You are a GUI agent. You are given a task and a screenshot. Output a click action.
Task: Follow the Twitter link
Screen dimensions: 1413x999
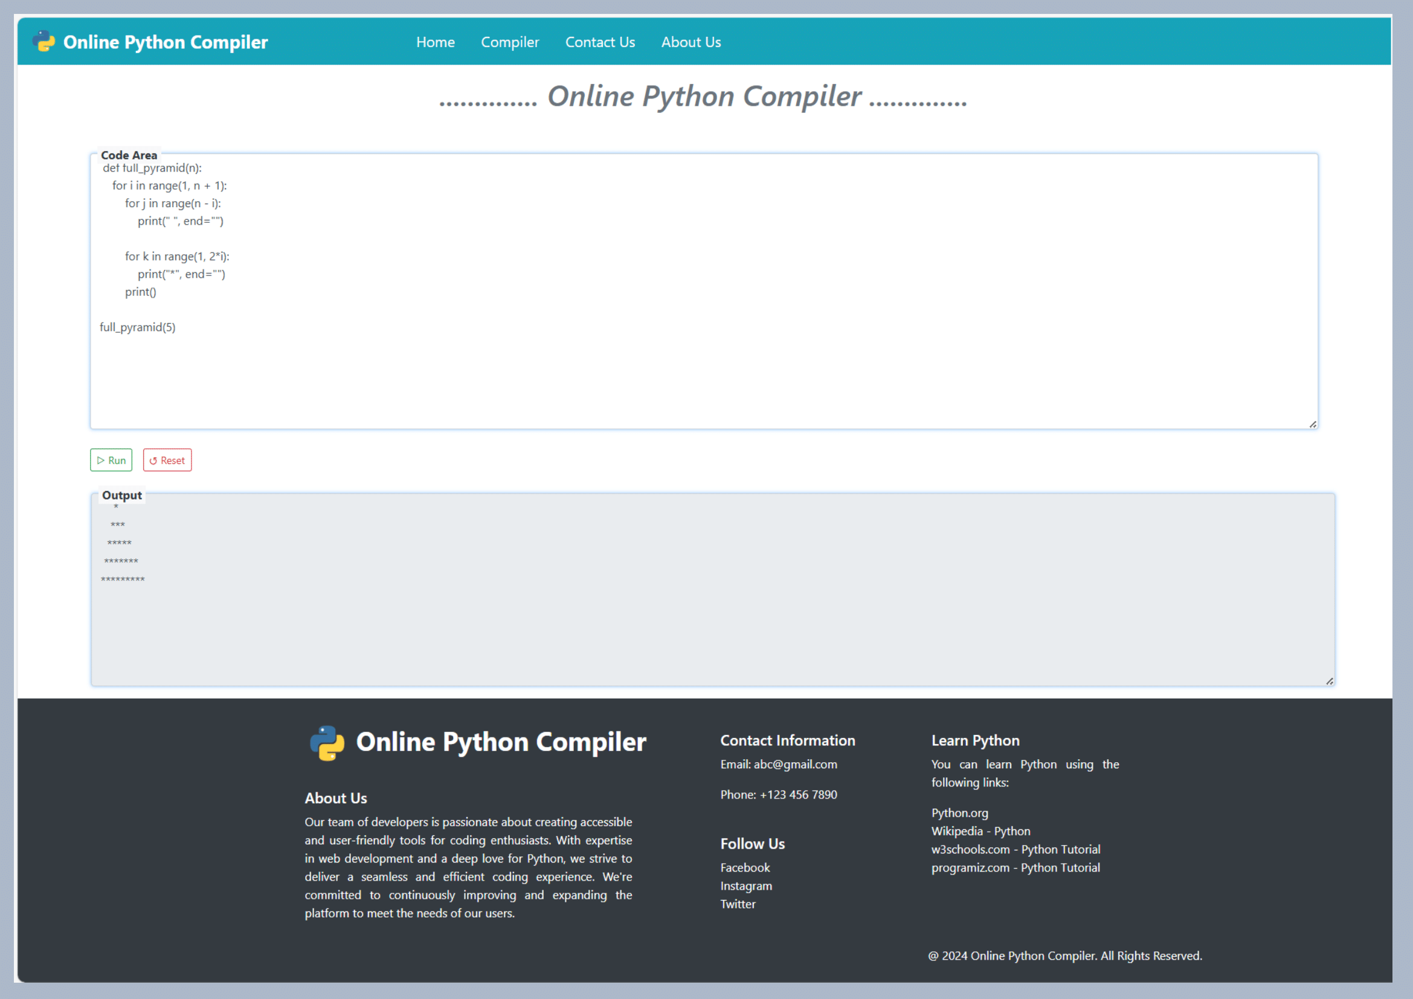(737, 904)
